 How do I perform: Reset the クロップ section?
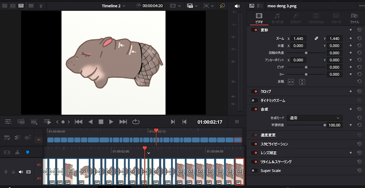(x=359, y=91)
